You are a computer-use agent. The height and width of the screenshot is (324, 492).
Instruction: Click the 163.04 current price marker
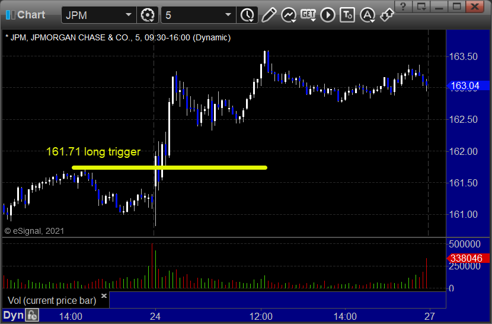[x=468, y=85]
